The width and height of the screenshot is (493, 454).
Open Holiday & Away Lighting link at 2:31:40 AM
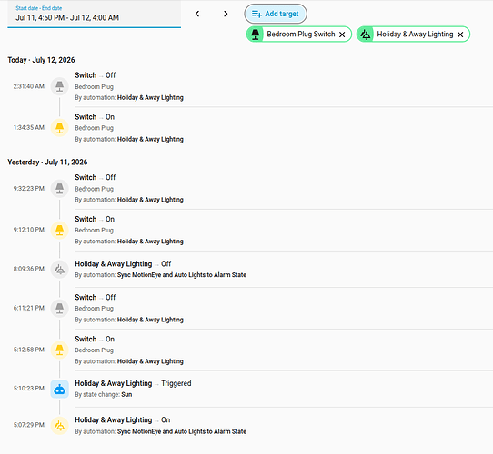[150, 98]
